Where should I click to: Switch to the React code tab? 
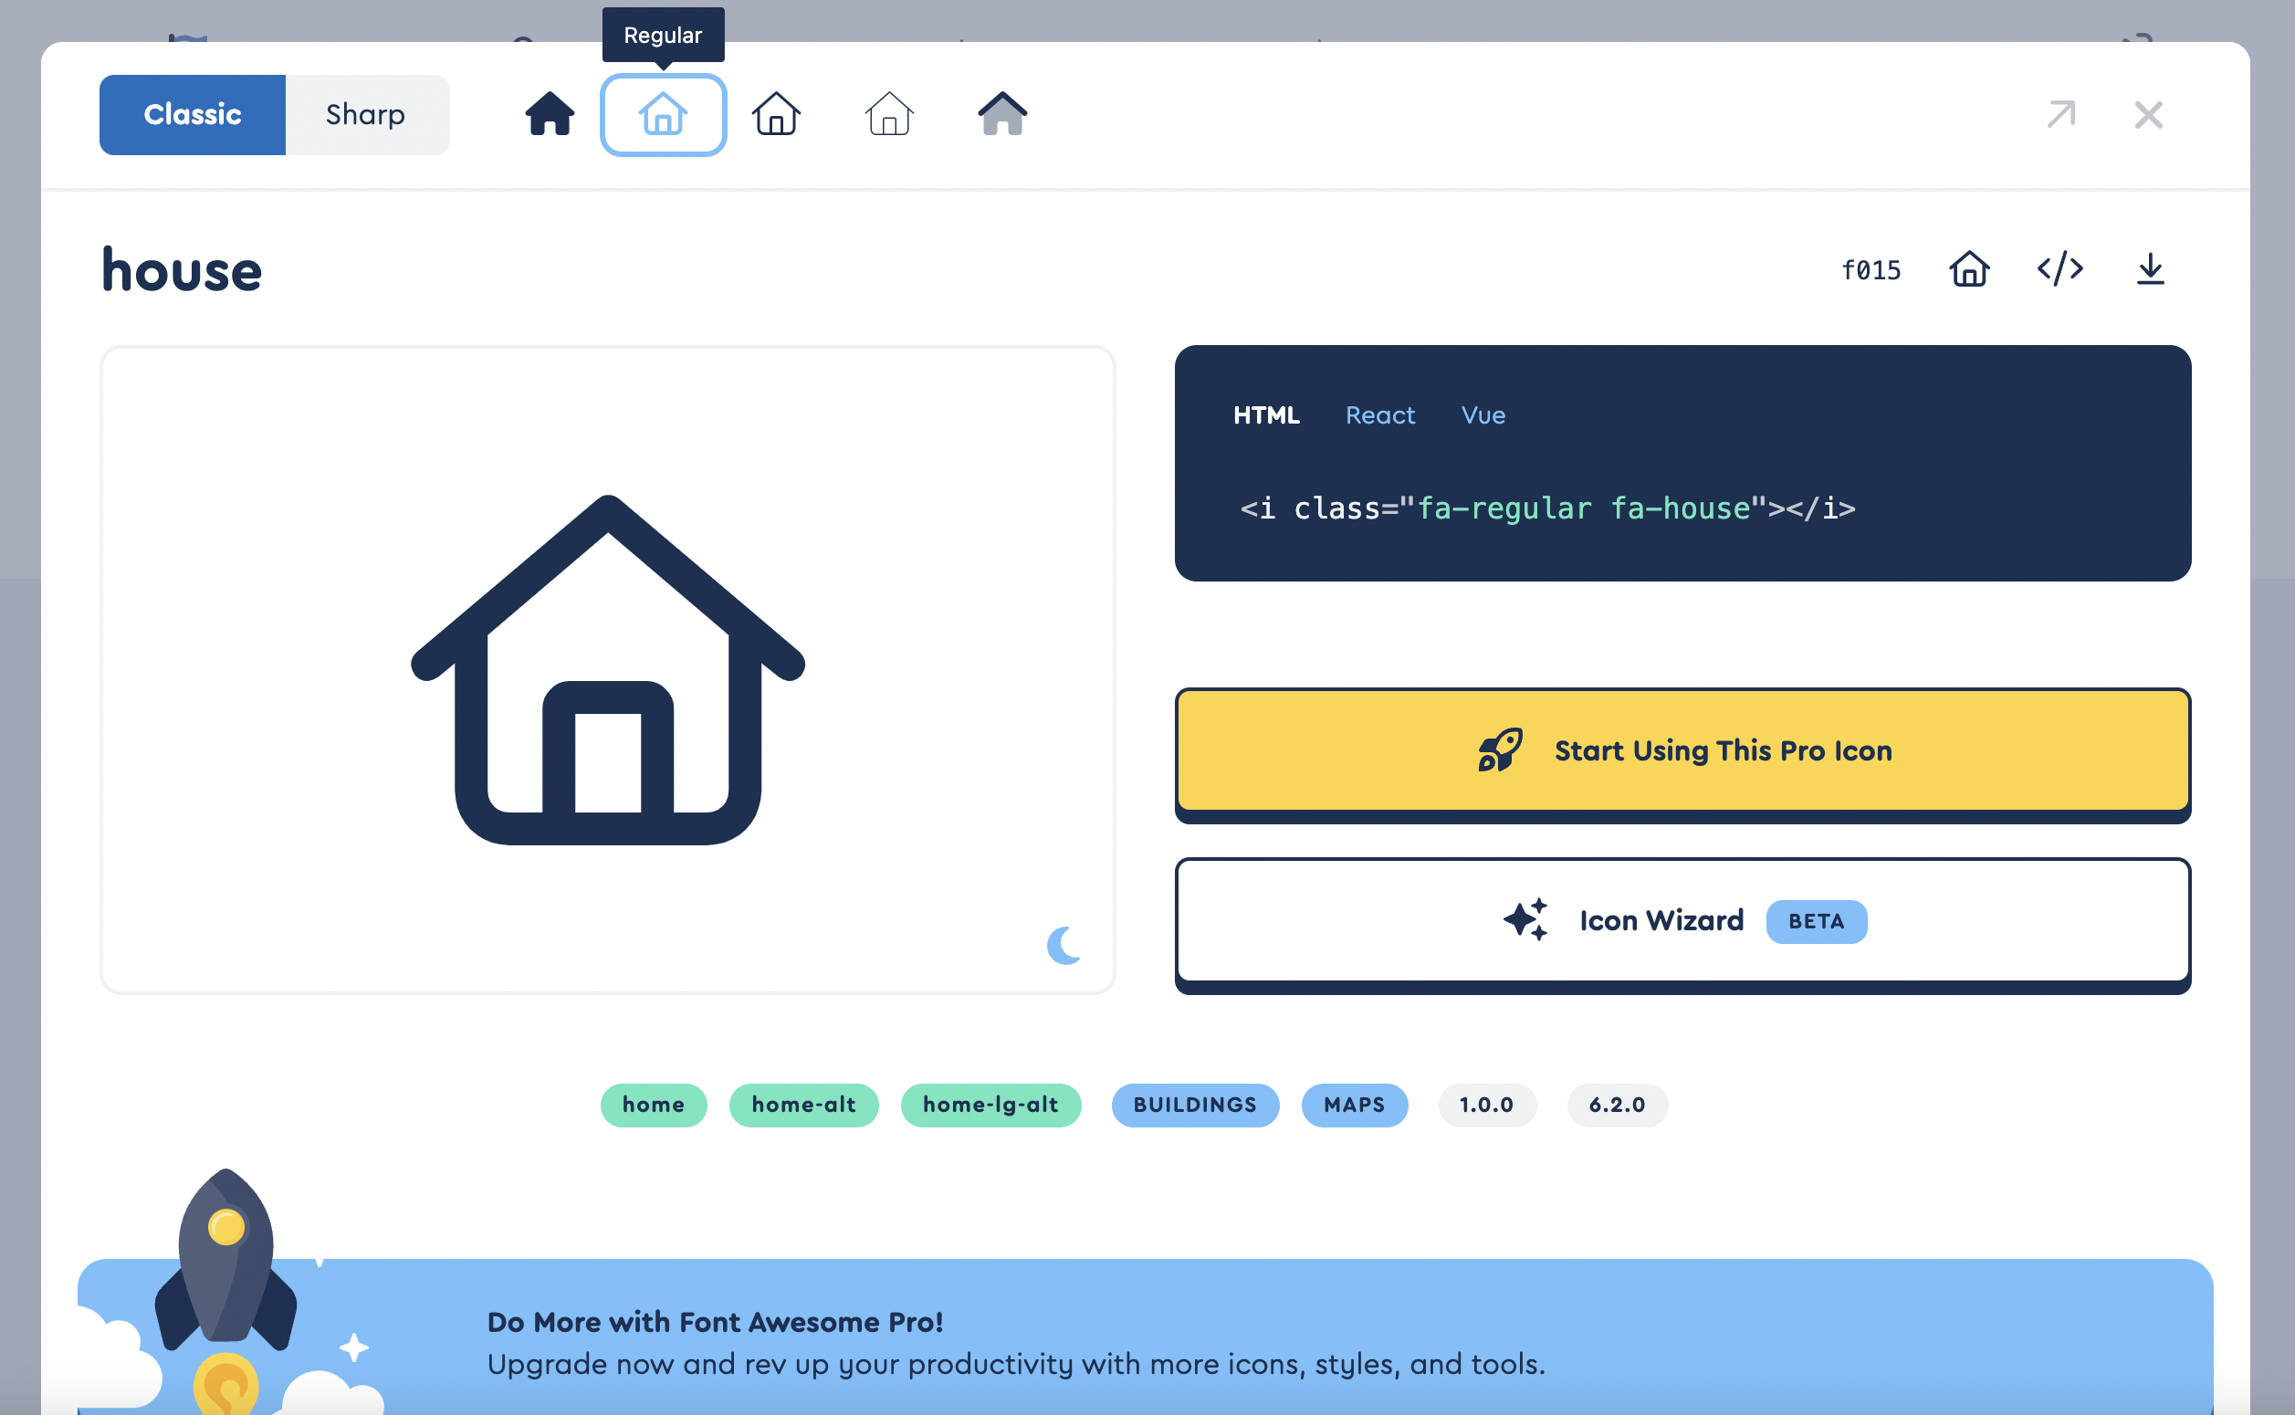coord(1380,414)
